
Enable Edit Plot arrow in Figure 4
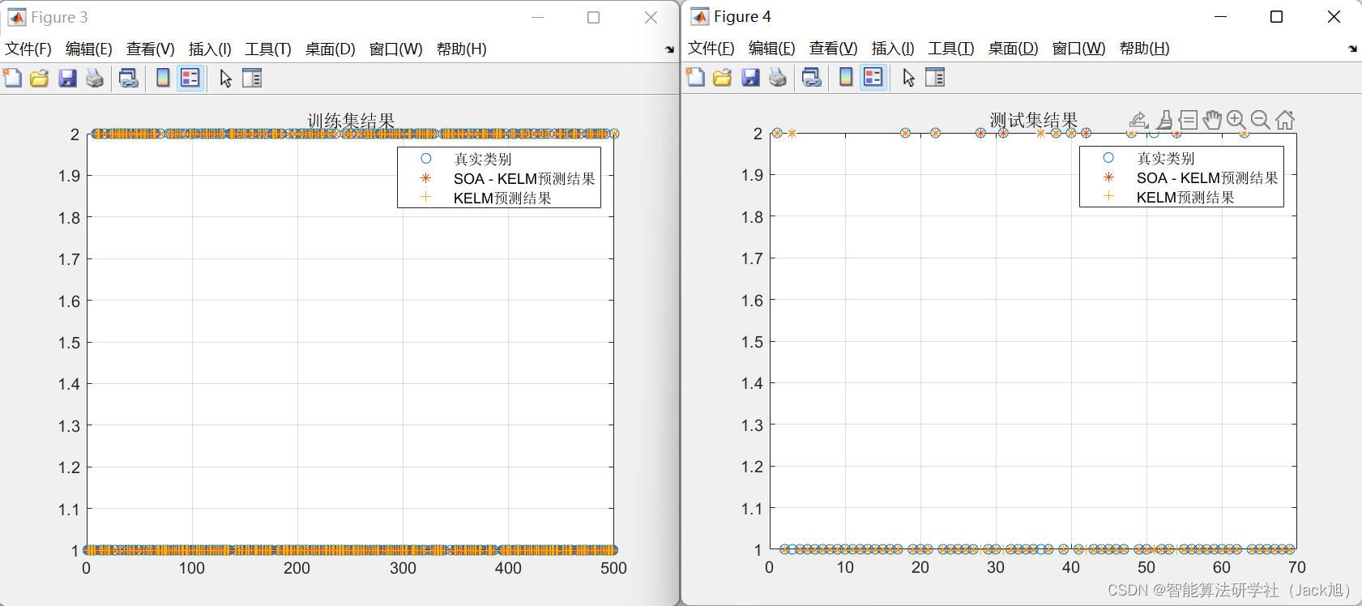pyautogui.click(x=909, y=77)
